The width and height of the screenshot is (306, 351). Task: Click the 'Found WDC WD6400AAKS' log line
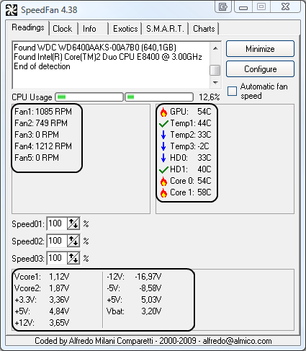click(95, 48)
